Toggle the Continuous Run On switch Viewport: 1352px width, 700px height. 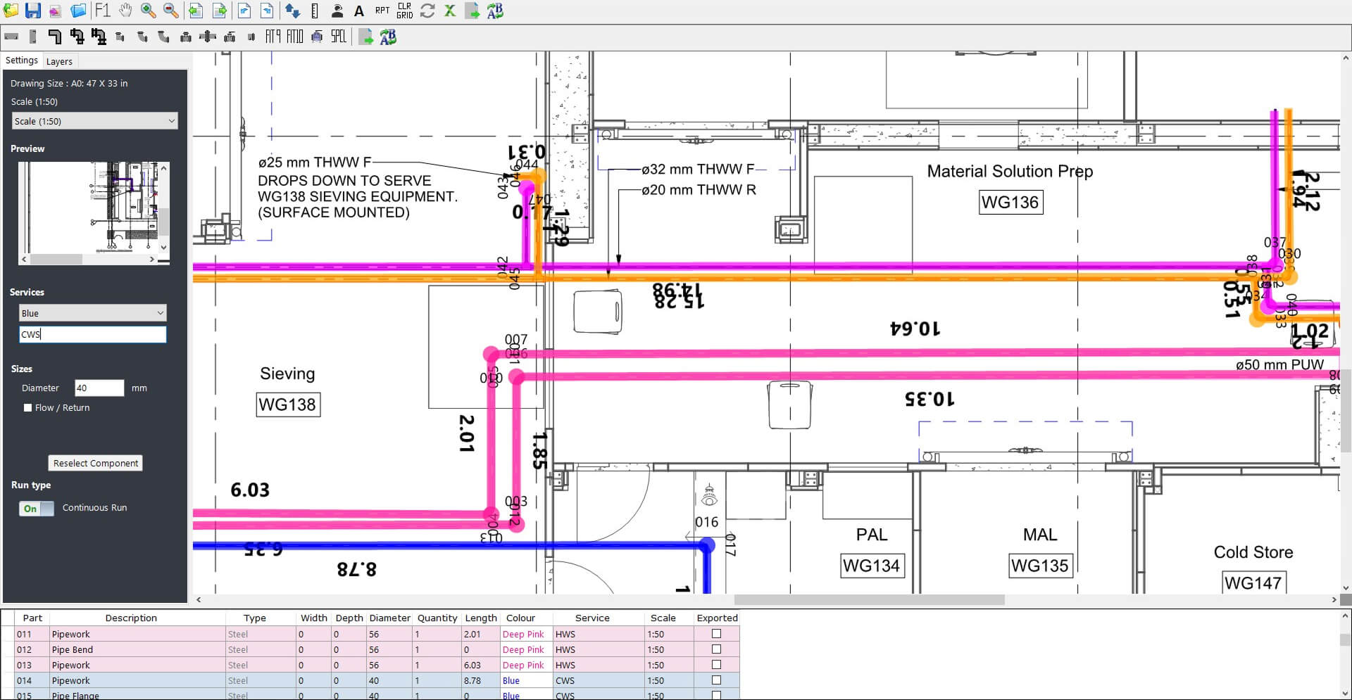[x=37, y=508]
